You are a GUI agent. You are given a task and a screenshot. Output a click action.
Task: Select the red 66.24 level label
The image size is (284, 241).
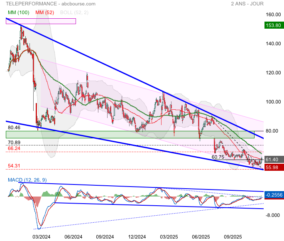click(14, 148)
